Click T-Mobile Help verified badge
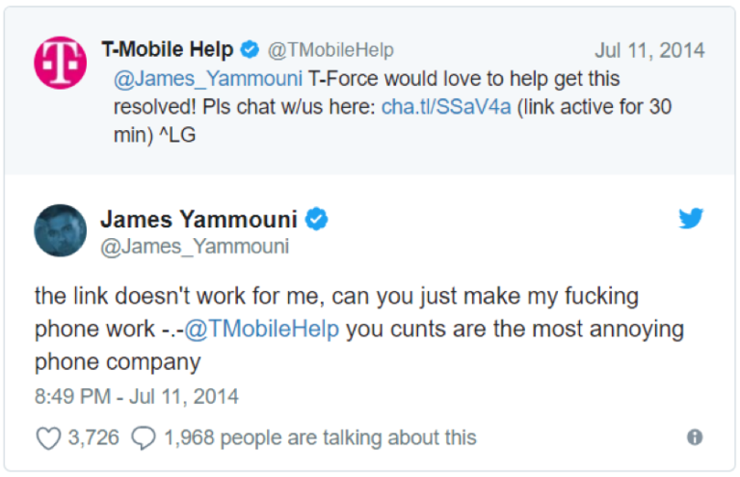This screenshot has width=740, height=477. (x=250, y=49)
